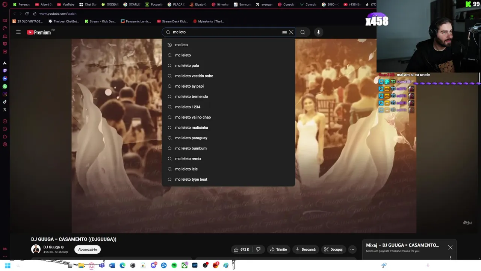Launch Spotify from the taskbar
The width and height of the screenshot is (481, 271).
(x=174, y=265)
